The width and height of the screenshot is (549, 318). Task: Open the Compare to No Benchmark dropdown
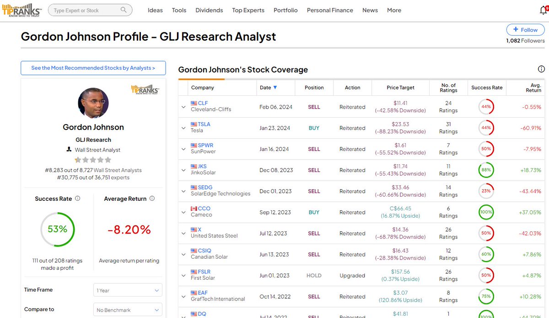(128, 310)
